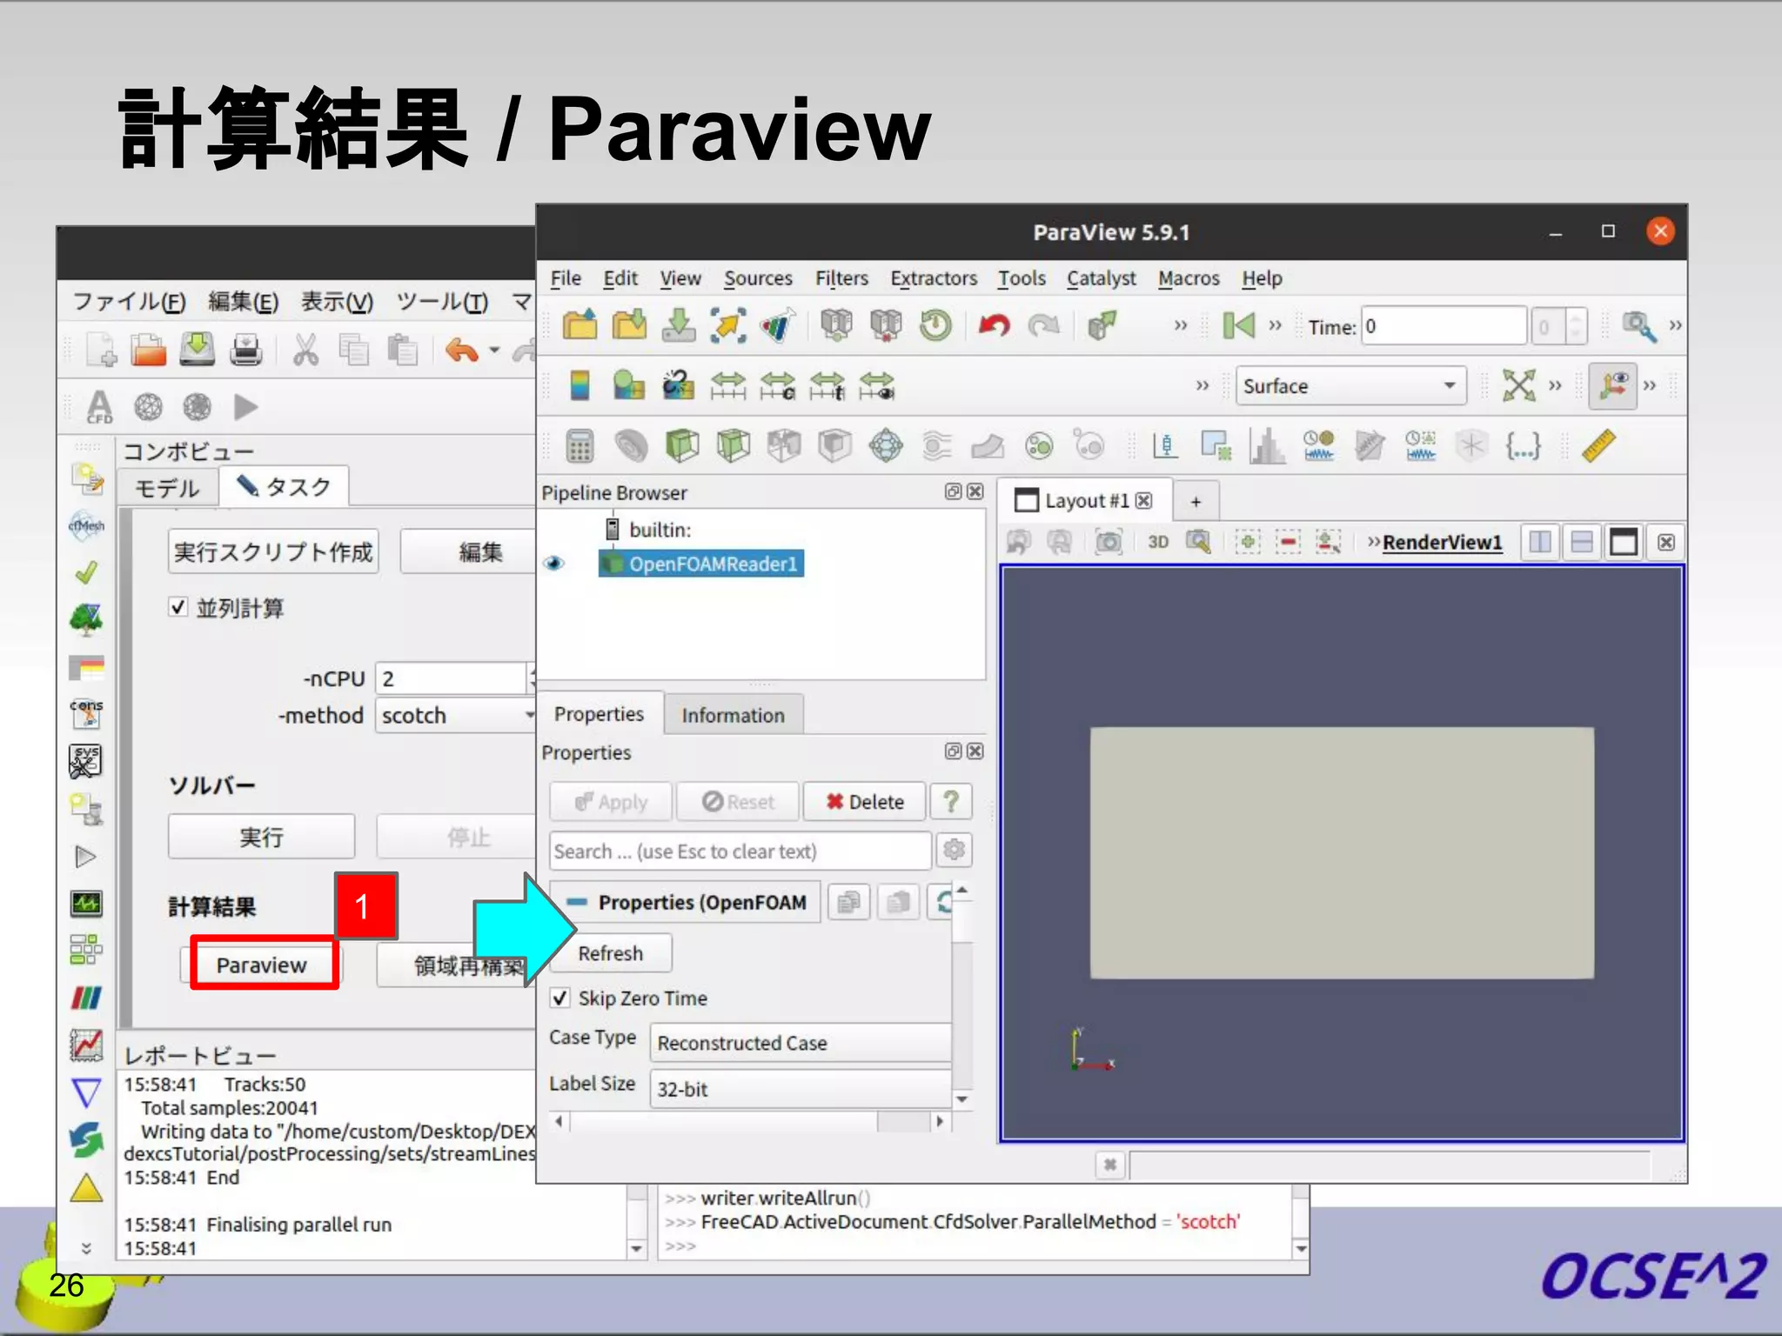Apply the Threshold filter icon
This screenshot has height=1336, width=1782.
(x=784, y=446)
